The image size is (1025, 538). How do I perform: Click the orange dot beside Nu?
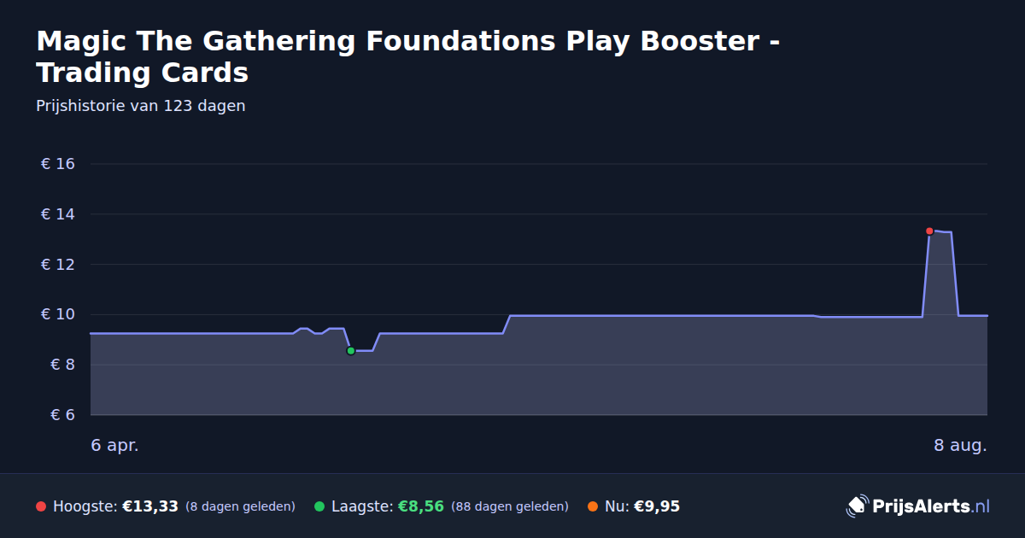pyautogui.click(x=593, y=506)
